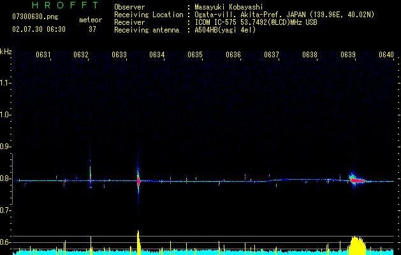The width and height of the screenshot is (401, 255).
Task: Select the file name 07300630.png
Action: pos(35,17)
